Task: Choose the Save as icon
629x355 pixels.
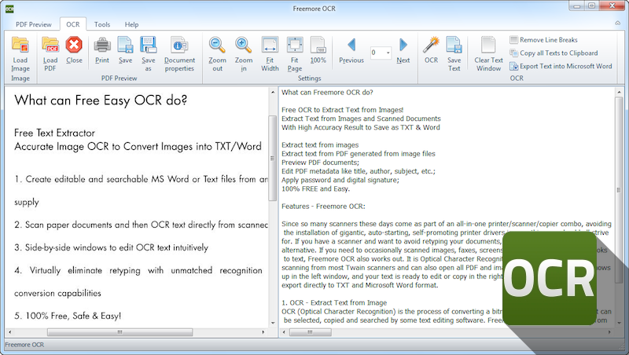Action: 148,45
